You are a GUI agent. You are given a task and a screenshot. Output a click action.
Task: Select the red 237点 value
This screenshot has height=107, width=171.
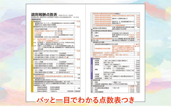pyautogui.click(x=132, y=88)
